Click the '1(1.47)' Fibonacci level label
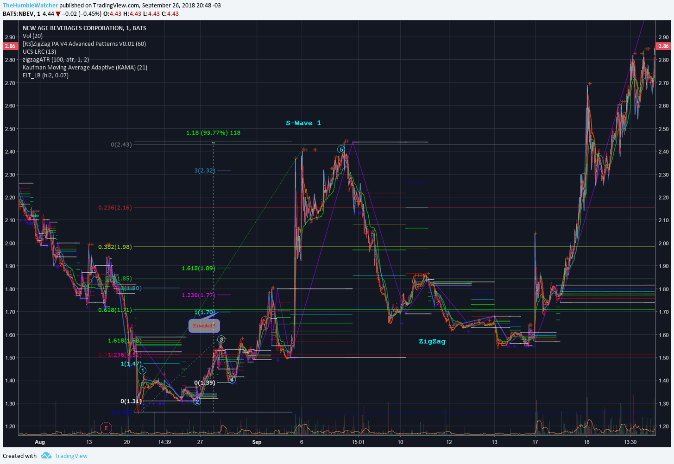The width and height of the screenshot is (674, 464). tap(131, 364)
